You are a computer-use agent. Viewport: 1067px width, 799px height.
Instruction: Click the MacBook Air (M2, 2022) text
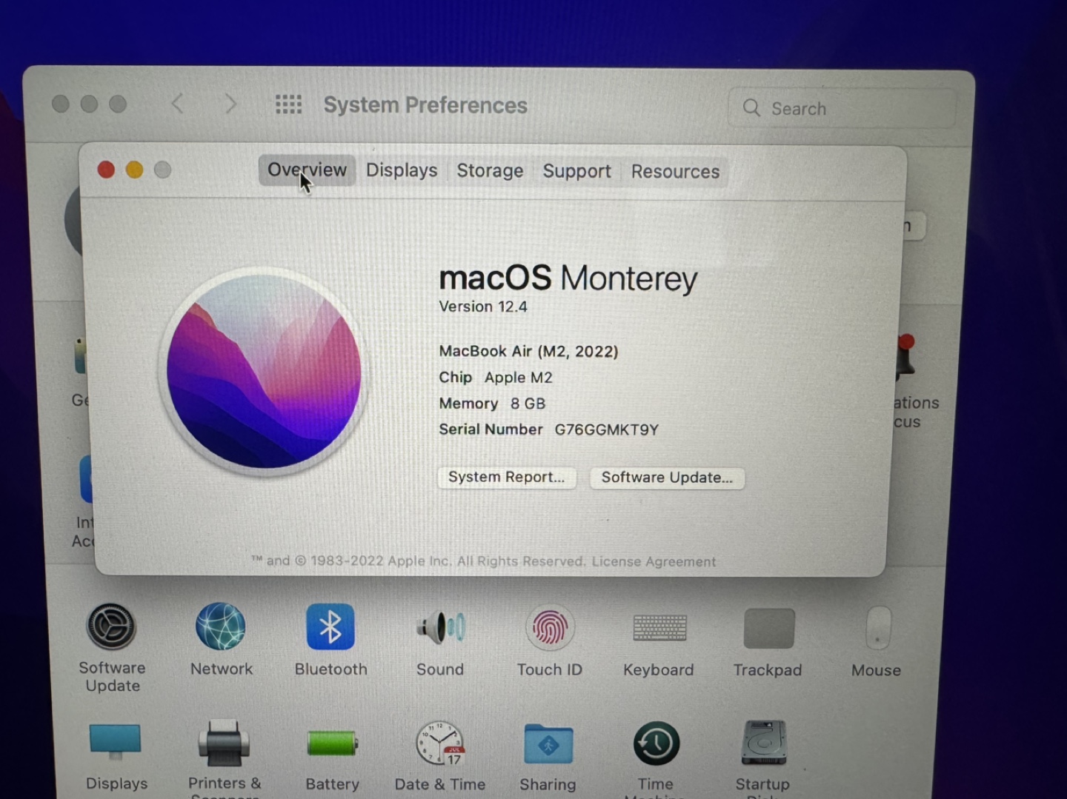click(x=528, y=351)
